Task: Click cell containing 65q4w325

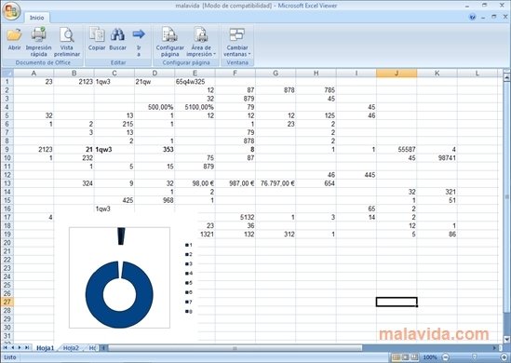Action: 195,82
